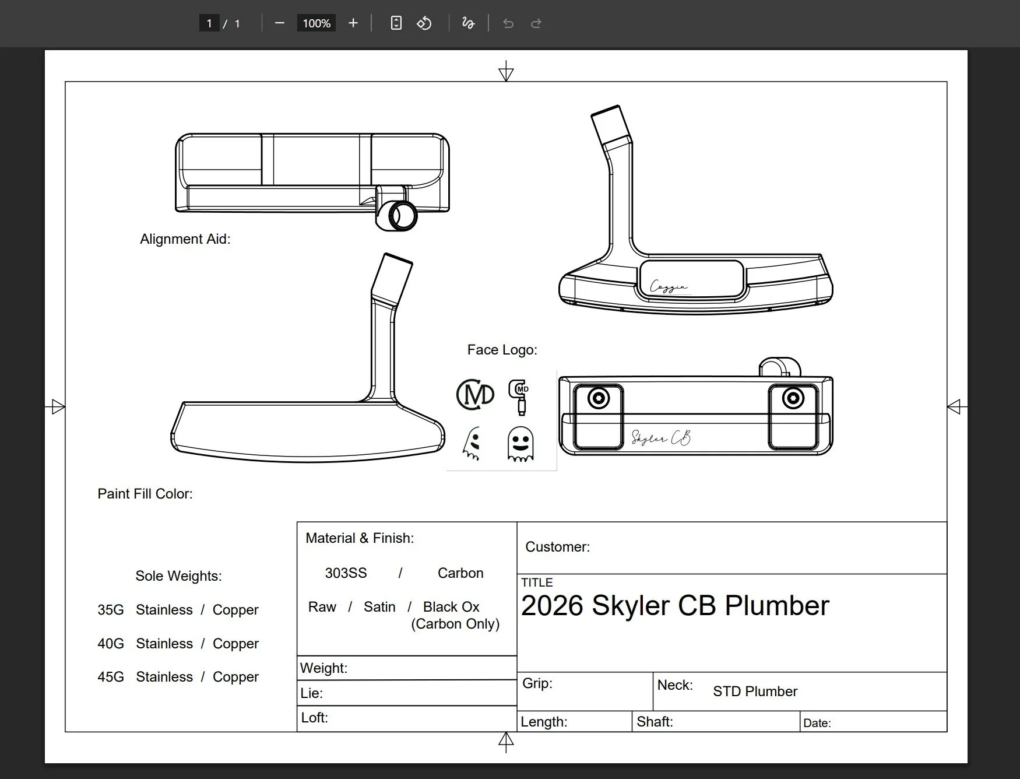Viewport: 1020px width, 779px height.
Task: Click the STD Plumber neck specification
Action: click(754, 692)
